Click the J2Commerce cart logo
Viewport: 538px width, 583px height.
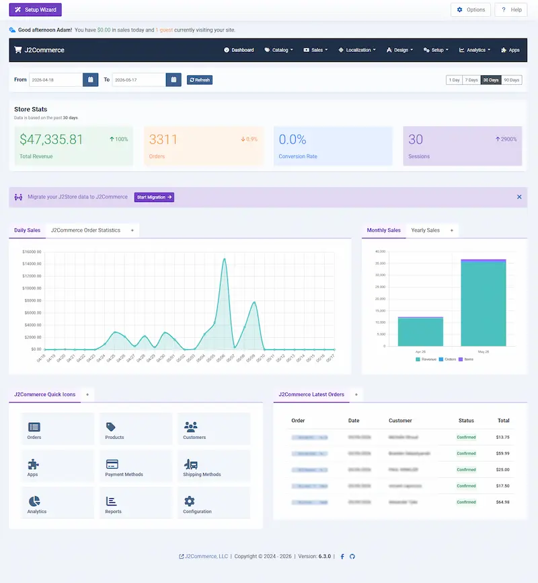[x=39, y=50]
